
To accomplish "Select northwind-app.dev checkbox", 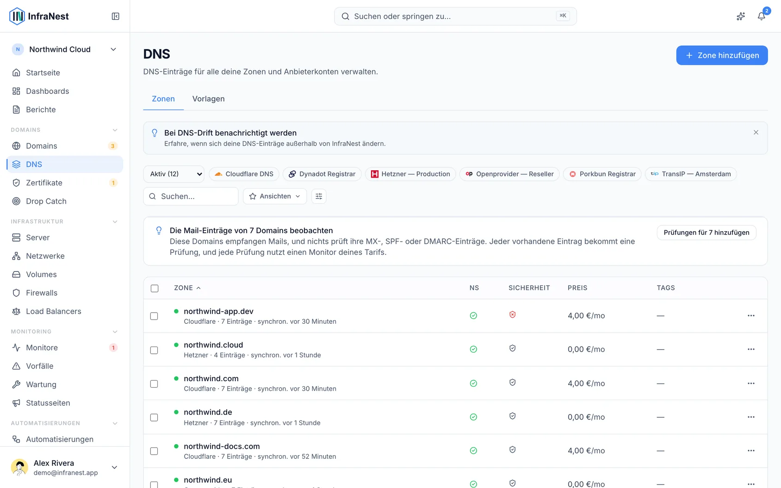I will point(154,316).
